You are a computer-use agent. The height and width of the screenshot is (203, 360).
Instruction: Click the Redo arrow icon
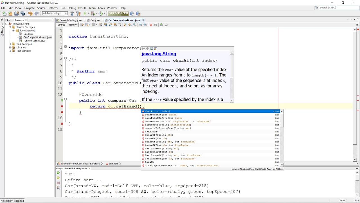coord(37,14)
